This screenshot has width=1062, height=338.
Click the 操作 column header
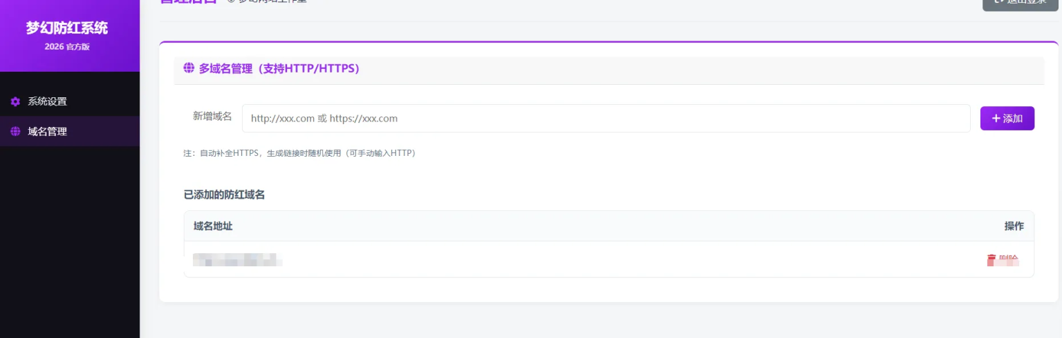1014,226
